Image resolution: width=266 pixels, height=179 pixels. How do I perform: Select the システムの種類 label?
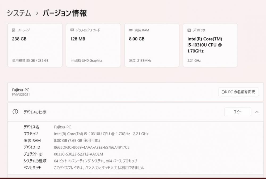35,161
